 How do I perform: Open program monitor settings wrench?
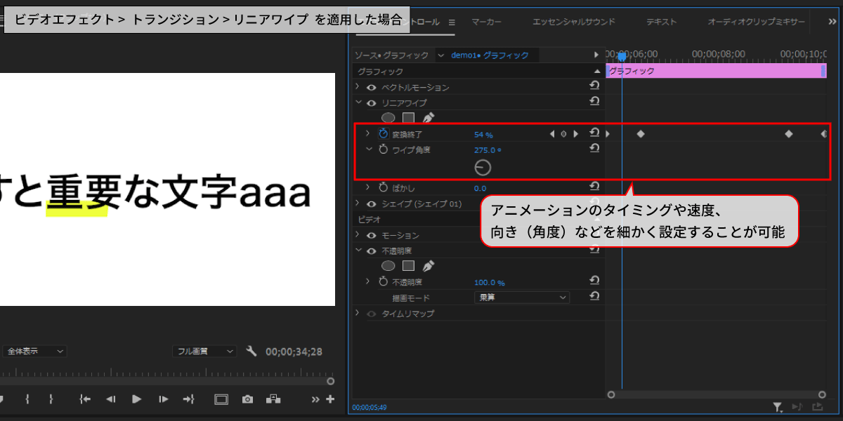coord(251,351)
